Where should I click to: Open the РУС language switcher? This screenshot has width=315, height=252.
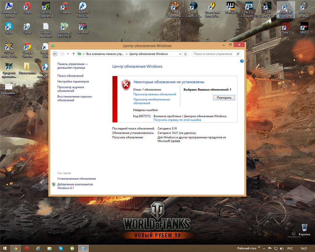[x=290, y=249]
